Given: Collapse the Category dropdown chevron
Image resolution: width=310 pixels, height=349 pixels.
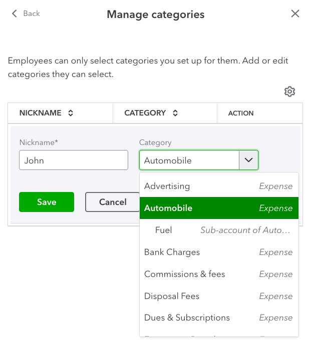Looking at the screenshot, I should (249, 160).
